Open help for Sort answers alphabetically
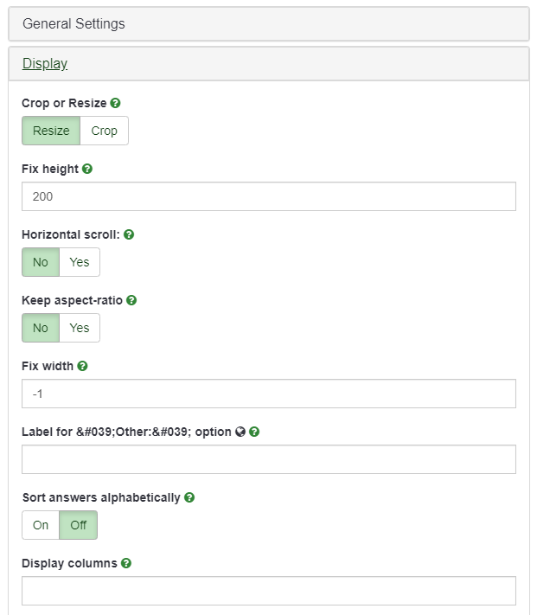 click(x=189, y=497)
